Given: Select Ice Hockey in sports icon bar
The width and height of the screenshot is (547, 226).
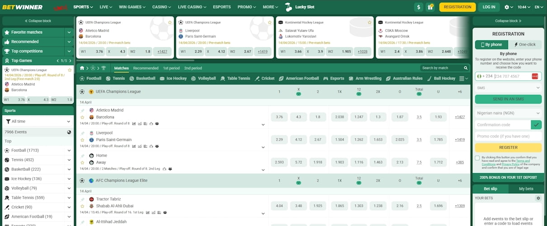Looking at the screenshot, I should [173, 78].
